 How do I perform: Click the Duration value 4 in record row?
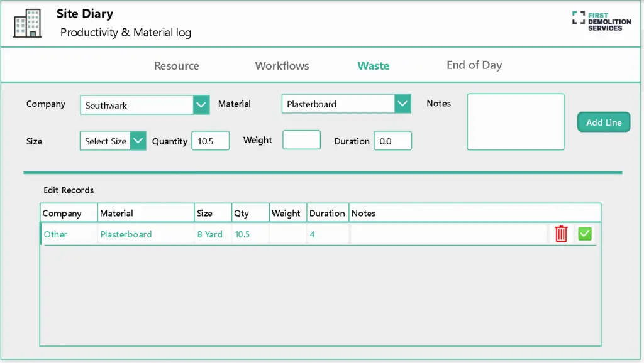[x=313, y=234]
